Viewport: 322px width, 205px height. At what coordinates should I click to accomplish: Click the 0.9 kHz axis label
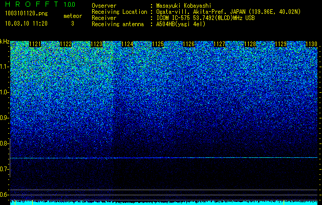[x=4, y=118]
